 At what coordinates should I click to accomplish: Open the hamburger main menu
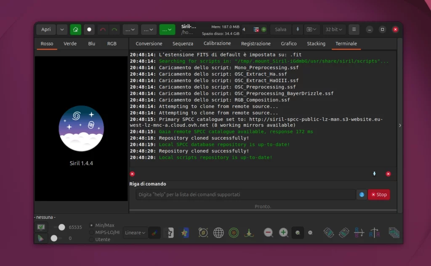(x=354, y=29)
